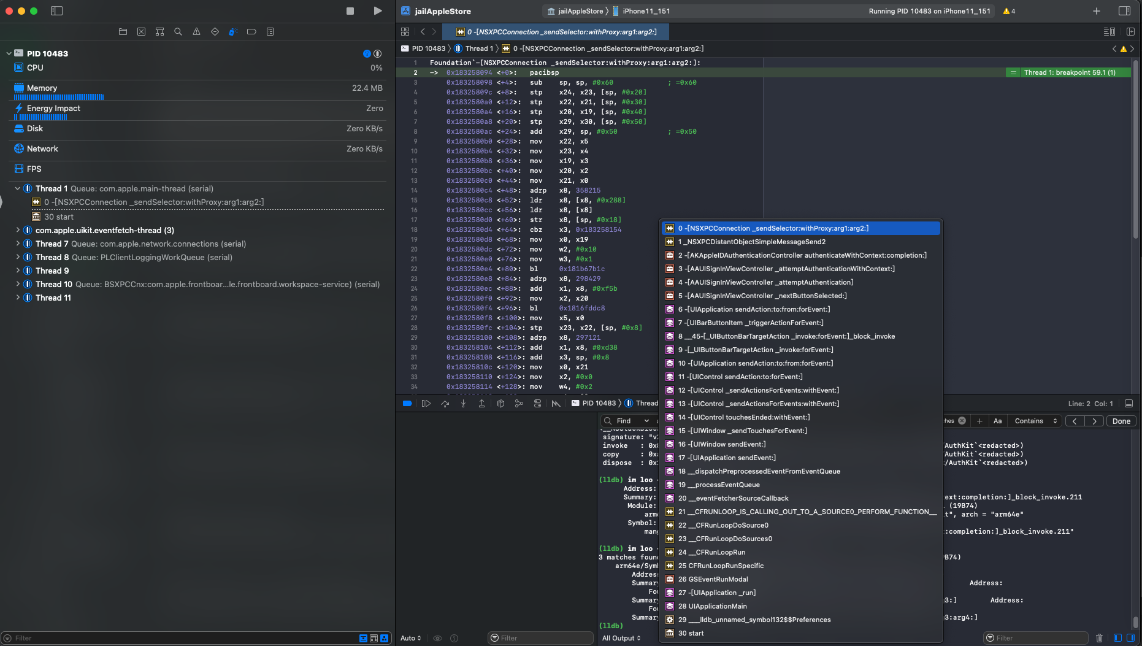Stop the running debug session
This screenshot has height=646, width=1142.
[x=350, y=11]
